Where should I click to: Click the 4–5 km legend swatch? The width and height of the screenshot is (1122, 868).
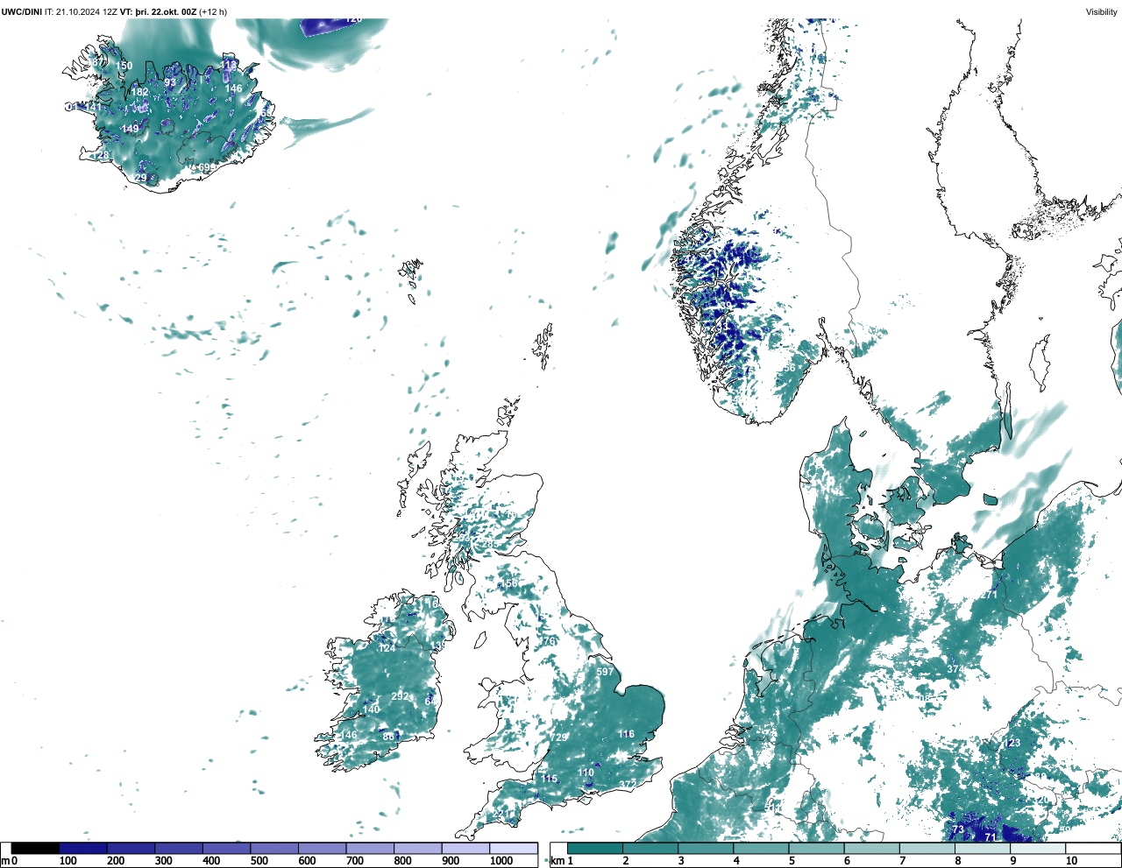click(761, 848)
